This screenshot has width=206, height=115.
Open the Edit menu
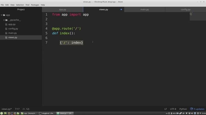click(x=7, y=5)
